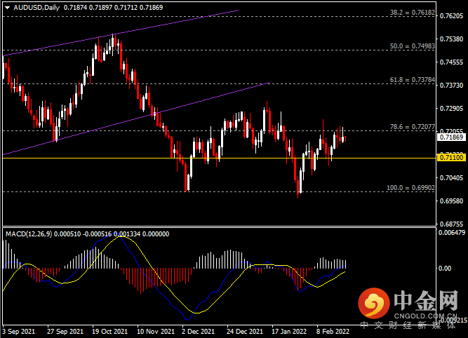This screenshot has height=338, width=468.
Task: Click the 19 Oct 2021 date marker
Action: pos(109,332)
